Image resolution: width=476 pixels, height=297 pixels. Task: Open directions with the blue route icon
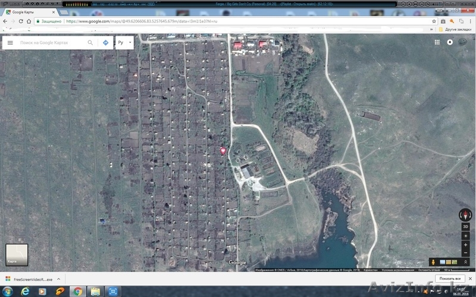tap(105, 43)
